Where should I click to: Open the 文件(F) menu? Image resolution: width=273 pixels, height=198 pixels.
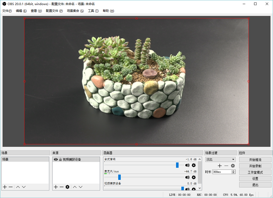click(x=7, y=11)
